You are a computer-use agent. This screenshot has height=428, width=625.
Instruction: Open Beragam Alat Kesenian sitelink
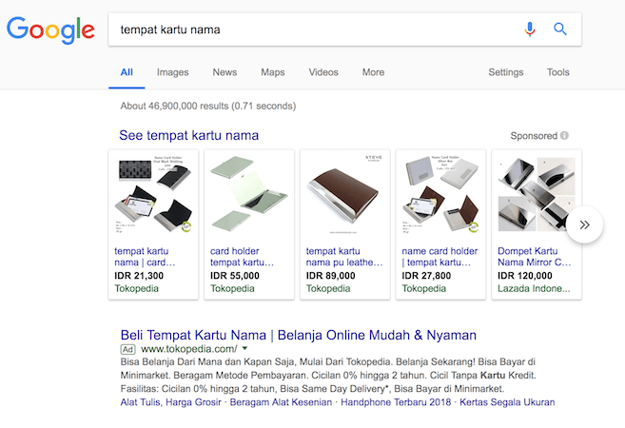(x=281, y=402)
